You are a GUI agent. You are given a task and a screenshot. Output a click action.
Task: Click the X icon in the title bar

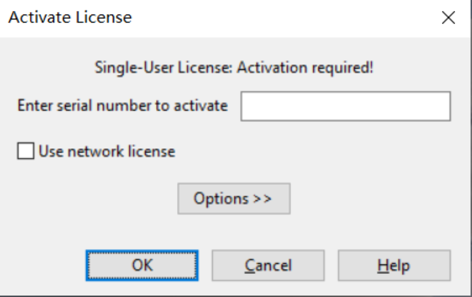[448, 18]
